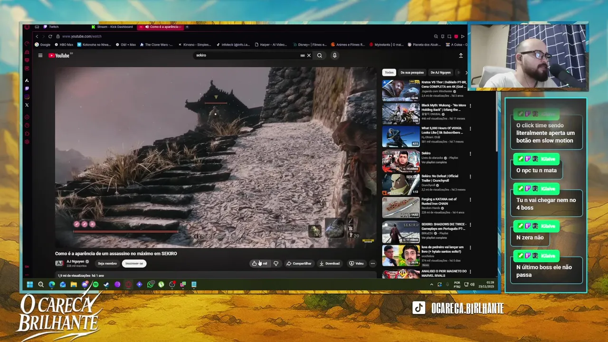Click the upload arrow icon at YouTube's top right
The height and width of the screenshot is (342, 608).
460,56
